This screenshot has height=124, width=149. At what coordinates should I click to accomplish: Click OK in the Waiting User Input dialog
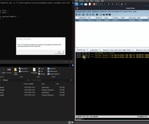(x=59, y=52)
